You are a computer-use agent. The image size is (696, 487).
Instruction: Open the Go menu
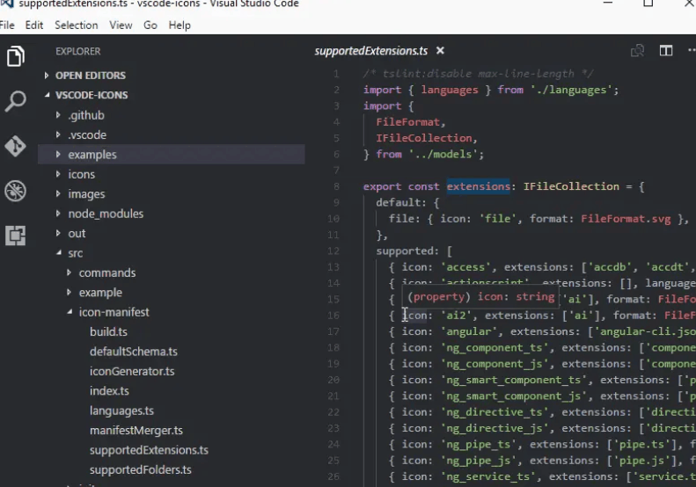(x=150, y=25)
